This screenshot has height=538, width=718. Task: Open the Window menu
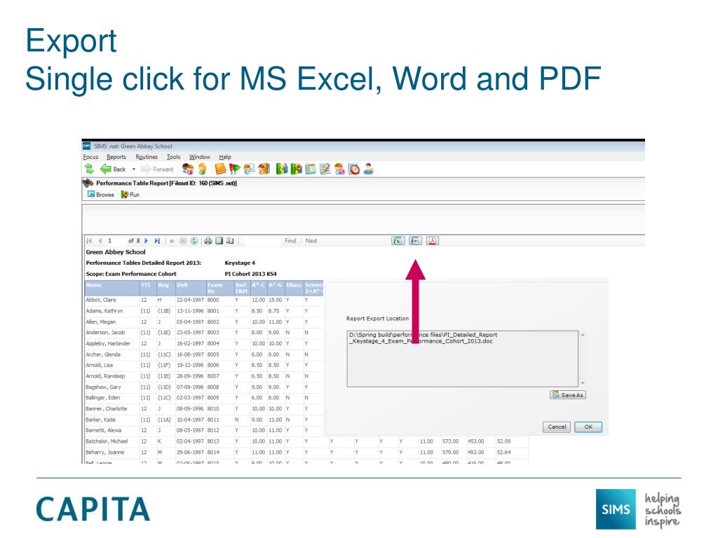coord(200,156)
